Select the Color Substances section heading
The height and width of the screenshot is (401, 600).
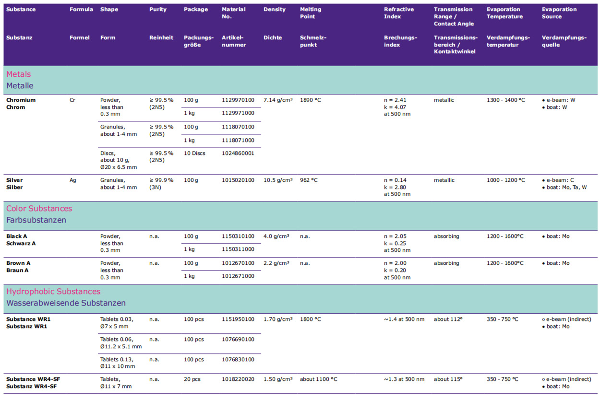(39, 209)
